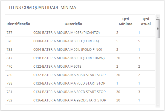
Task: Select the 0088-BATERIA MOURA M50ED (COROLA) description
Action: click(66, 41)
